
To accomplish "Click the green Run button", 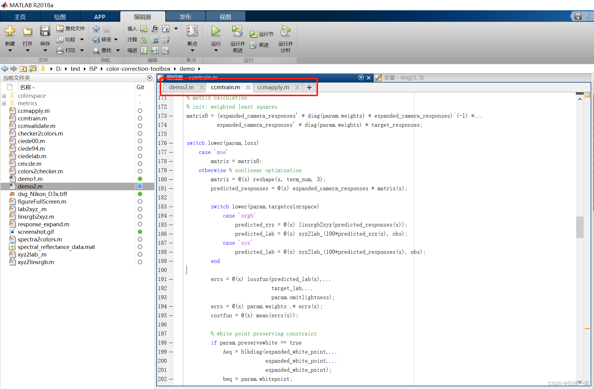I will [x=216, y=31].
